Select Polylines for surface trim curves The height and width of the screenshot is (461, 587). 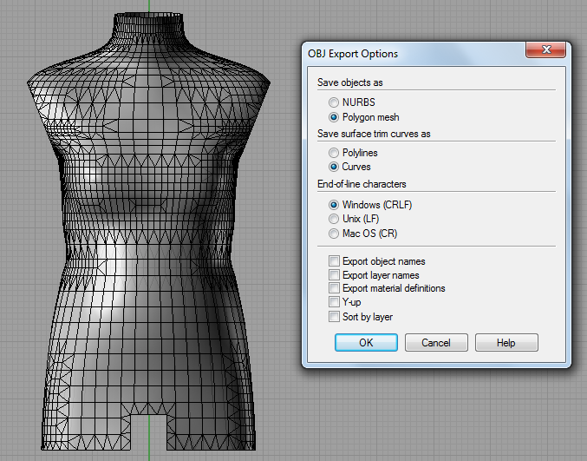[334, 153]
